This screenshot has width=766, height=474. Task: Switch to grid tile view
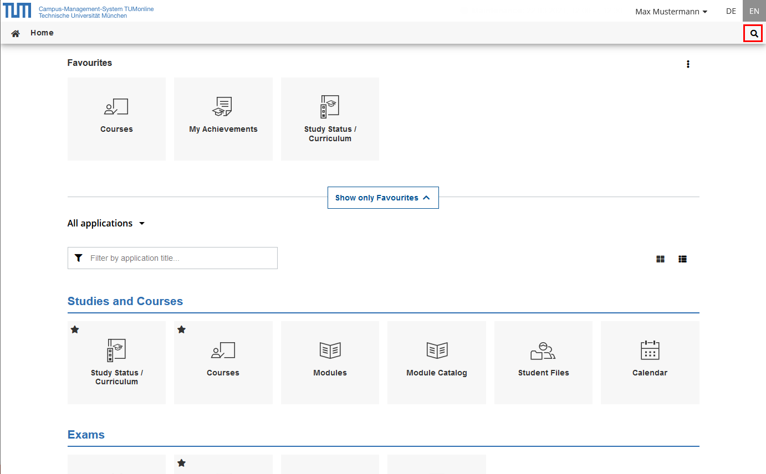(x=660, y=259)
